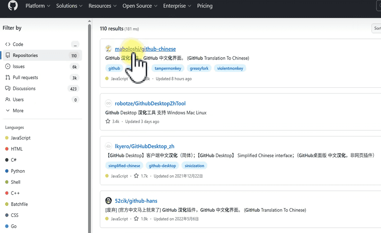
Task: Click the star icon on GithubDesktopZhTool
Action: click(108, 121)
